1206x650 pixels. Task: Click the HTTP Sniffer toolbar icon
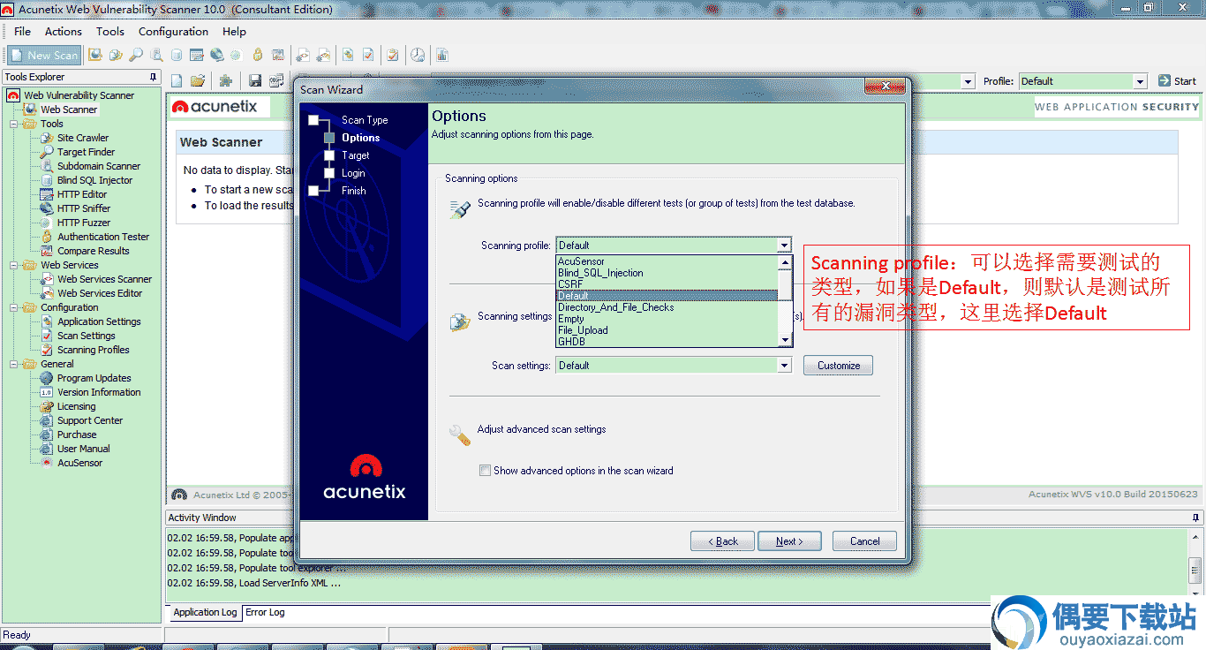pyautogui.click(x=217, y=55)
